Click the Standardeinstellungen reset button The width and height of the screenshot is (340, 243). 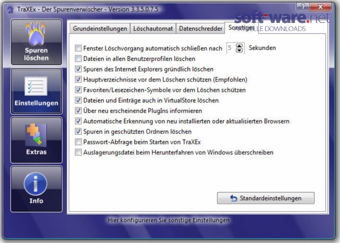coord(266,198)
